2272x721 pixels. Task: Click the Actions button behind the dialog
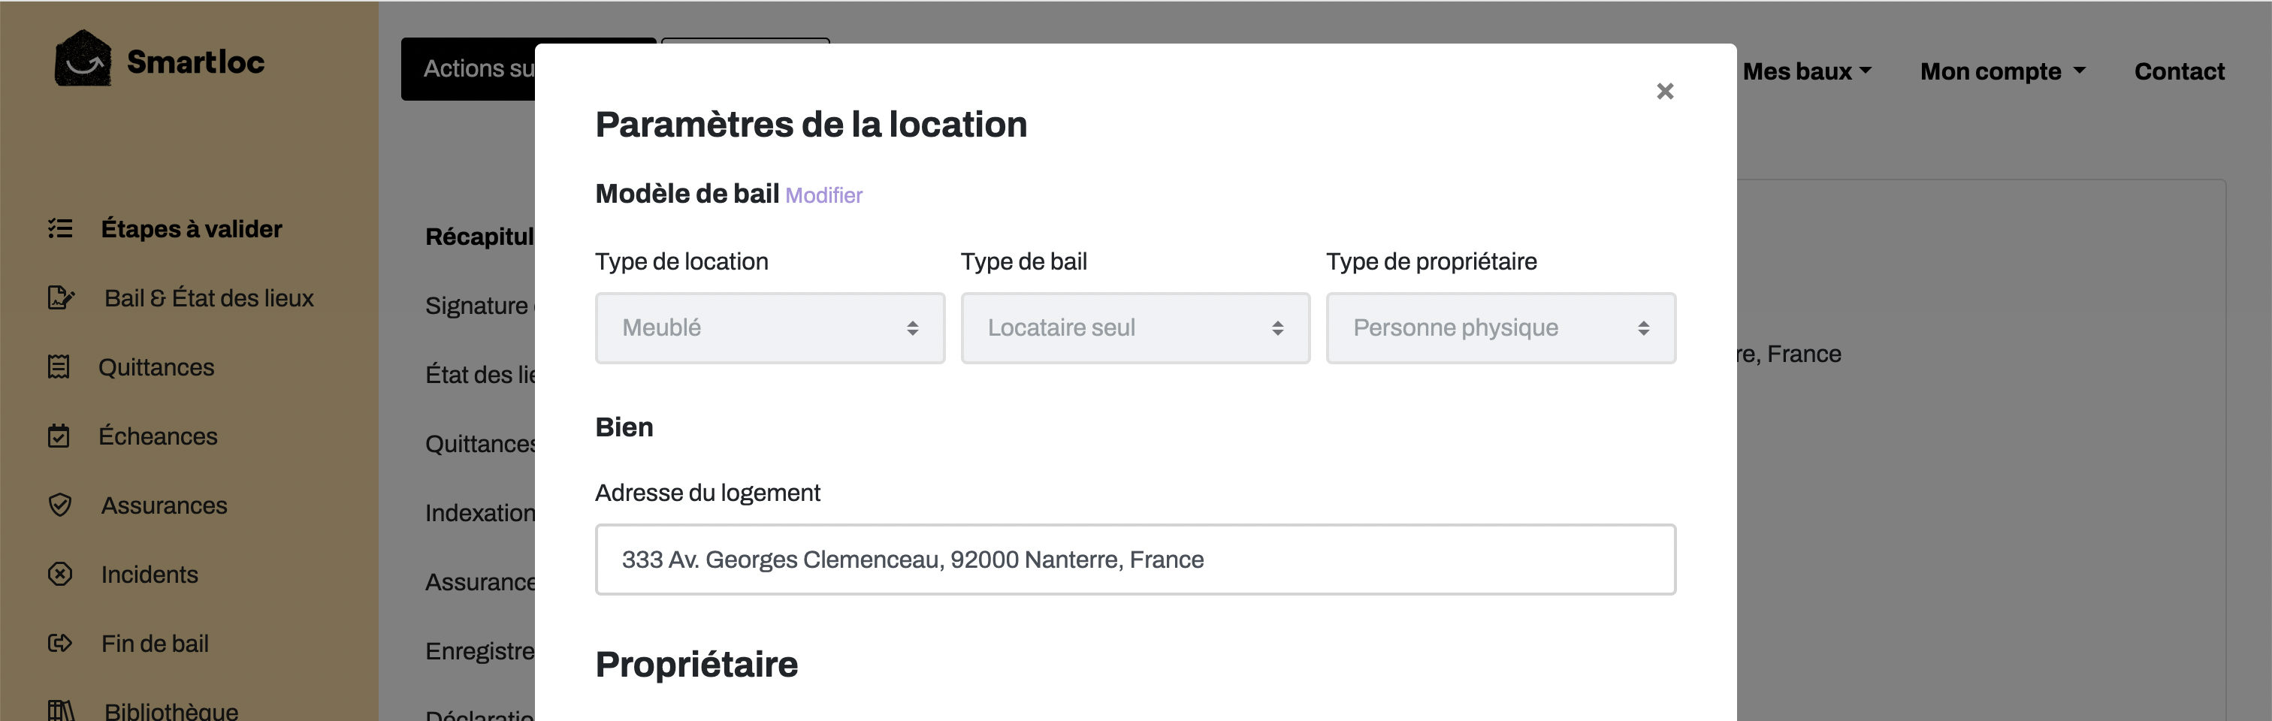point(468,69)
